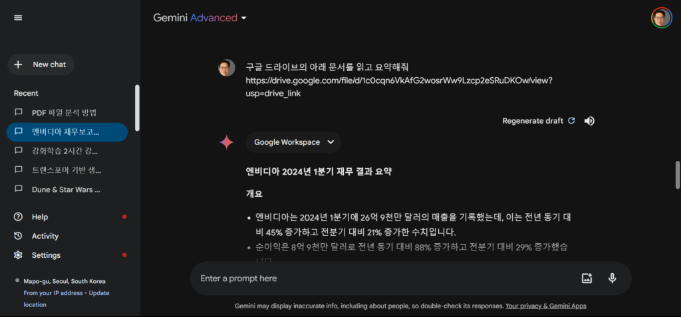The width and height of the screenshot is (681, 317).
Task: Open the account profile avatar
Action: point(662,18)
